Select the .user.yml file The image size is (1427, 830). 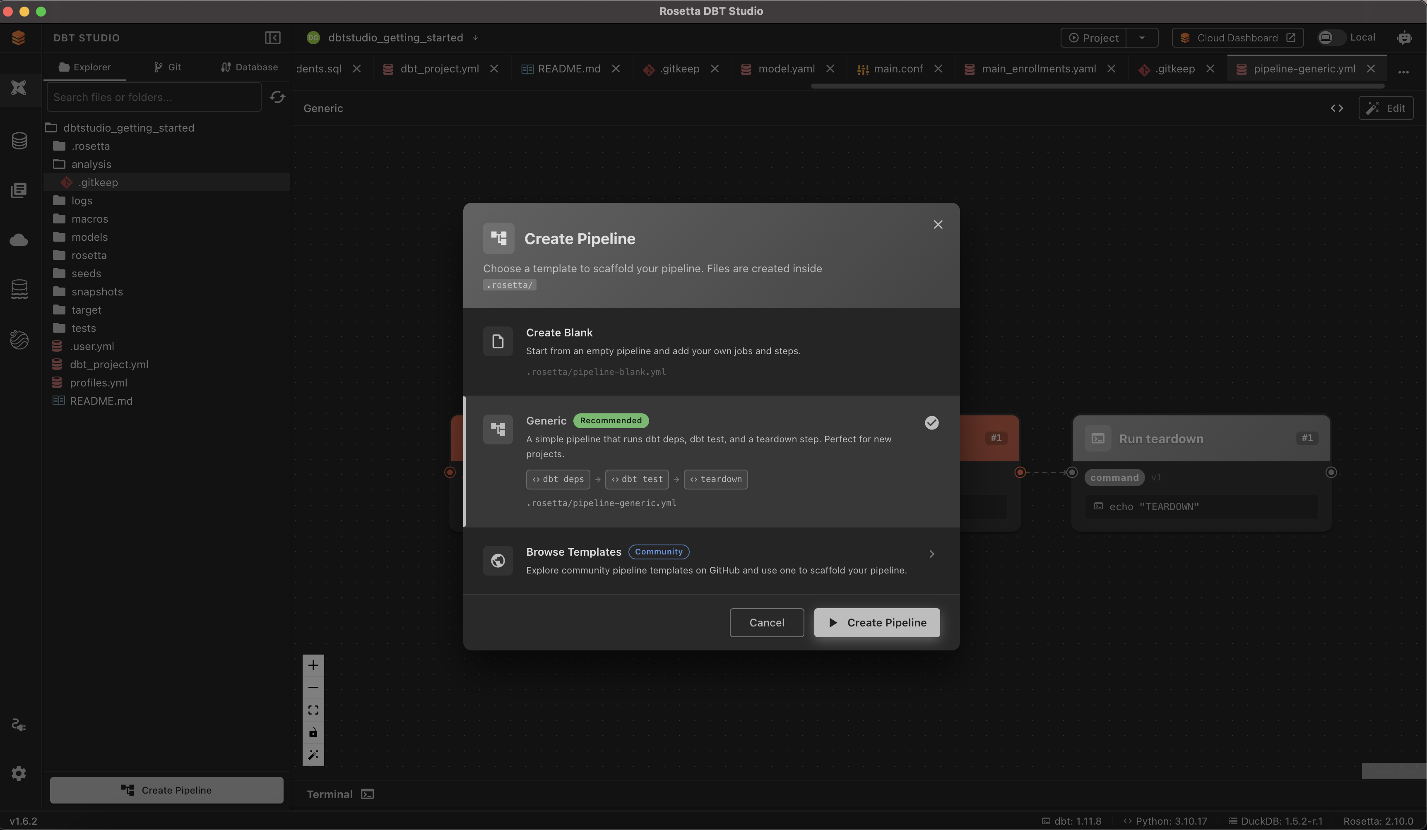point(166,346)
